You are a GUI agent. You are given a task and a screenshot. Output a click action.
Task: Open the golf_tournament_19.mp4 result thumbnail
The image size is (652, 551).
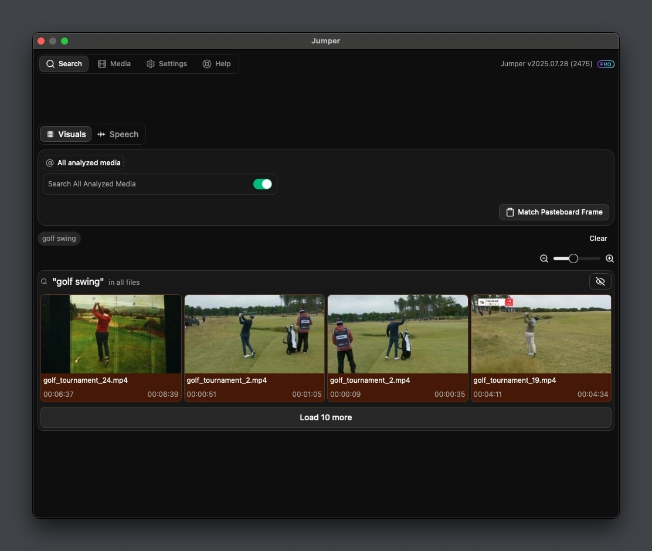pos(541,334)
